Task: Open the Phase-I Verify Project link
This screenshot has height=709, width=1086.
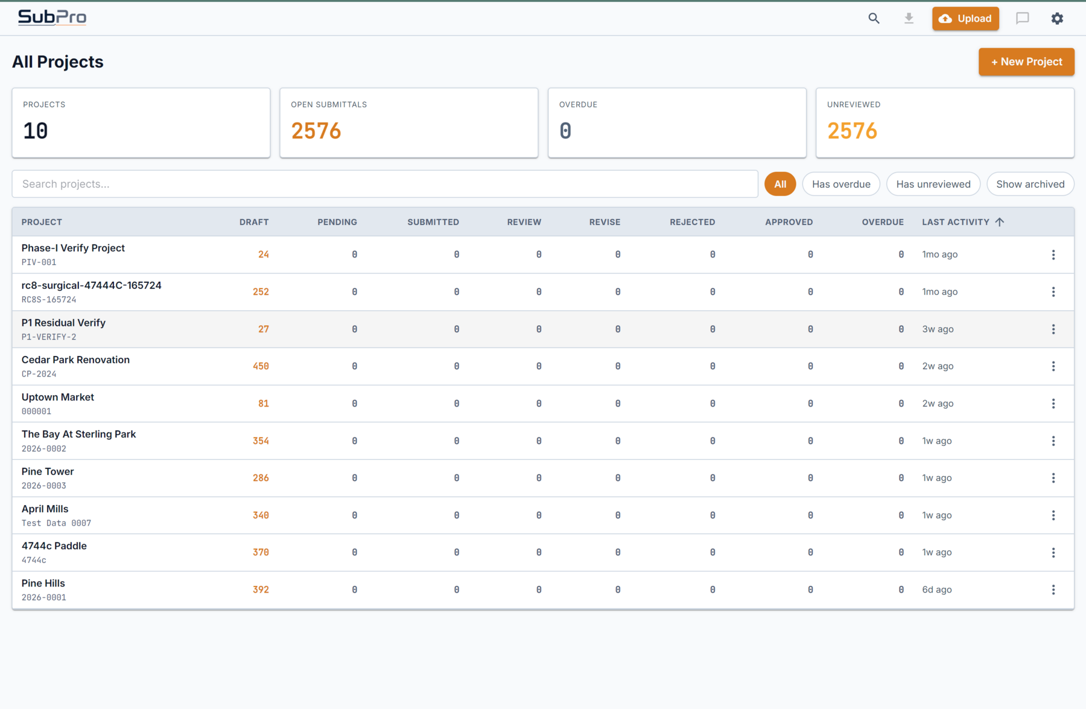Action: [73, 248]
